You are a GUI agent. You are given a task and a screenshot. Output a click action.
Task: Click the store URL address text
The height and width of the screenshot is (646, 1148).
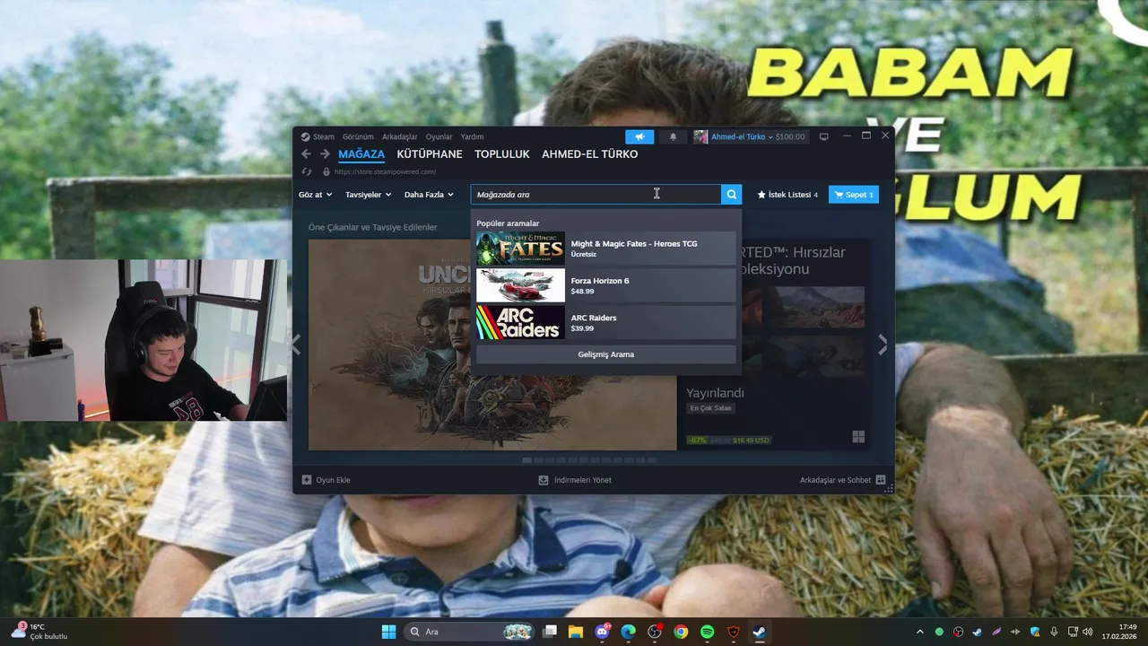[x=385, y=171]
